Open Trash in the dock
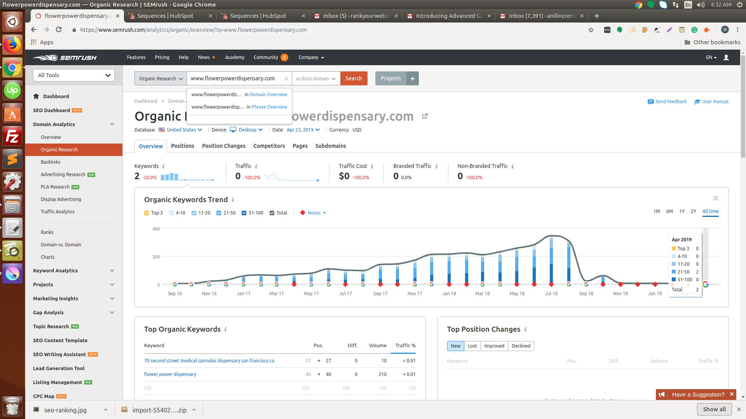 12,406
